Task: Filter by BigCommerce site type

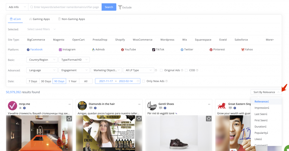Action: click(36, 40)
